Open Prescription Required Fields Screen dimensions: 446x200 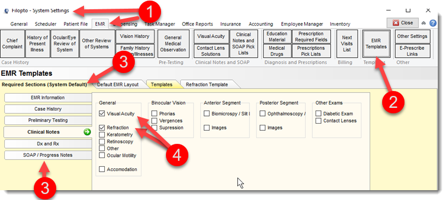[311, 37]
